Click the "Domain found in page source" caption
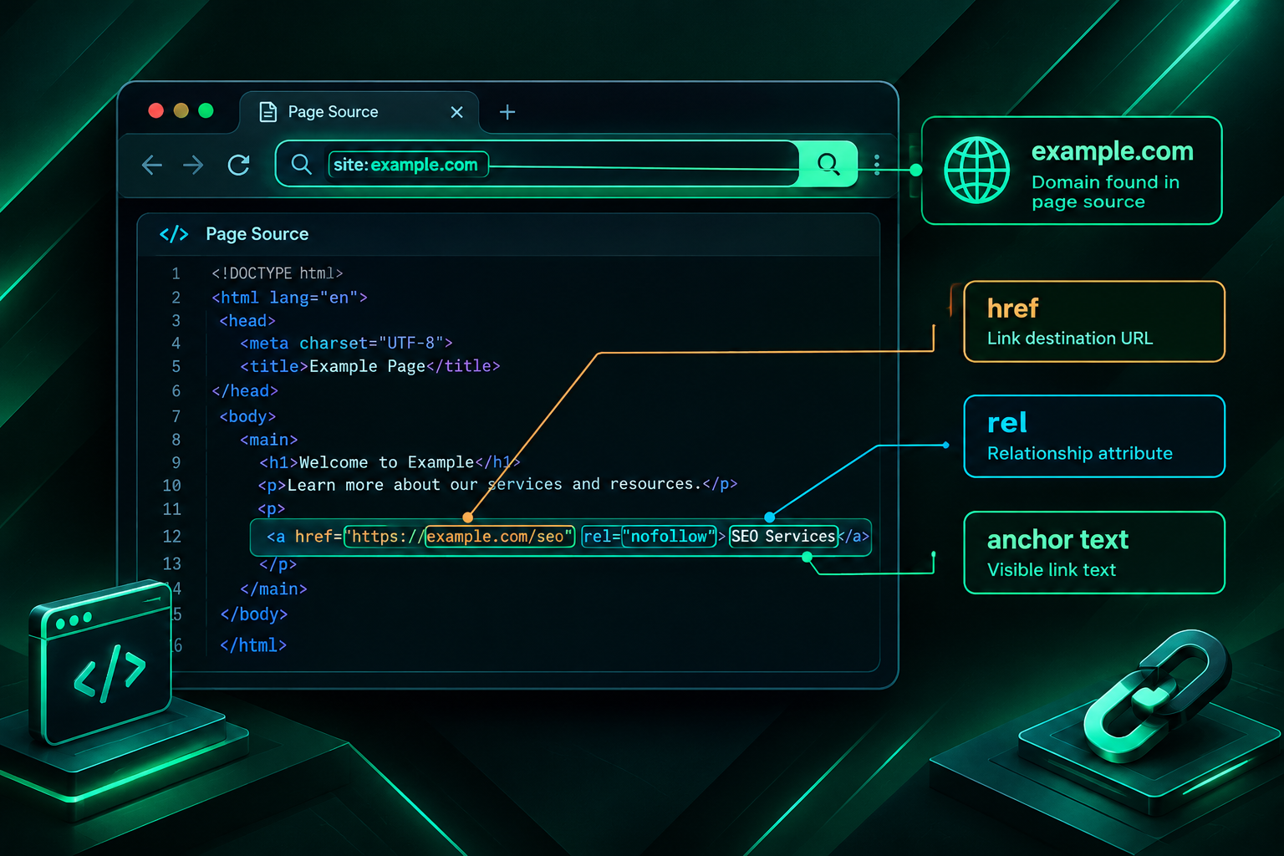This screenshot has width=1284, height=856. pos(1105,192)
